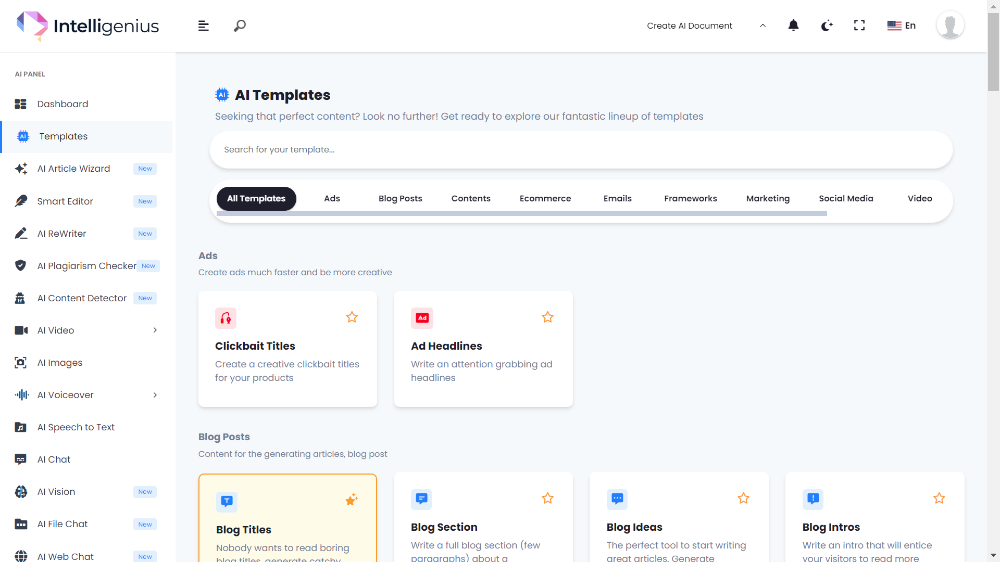Viewport: 1000px width, 562px height.
Task: Open AI Images in sidebar
Action: coord(60,363)
